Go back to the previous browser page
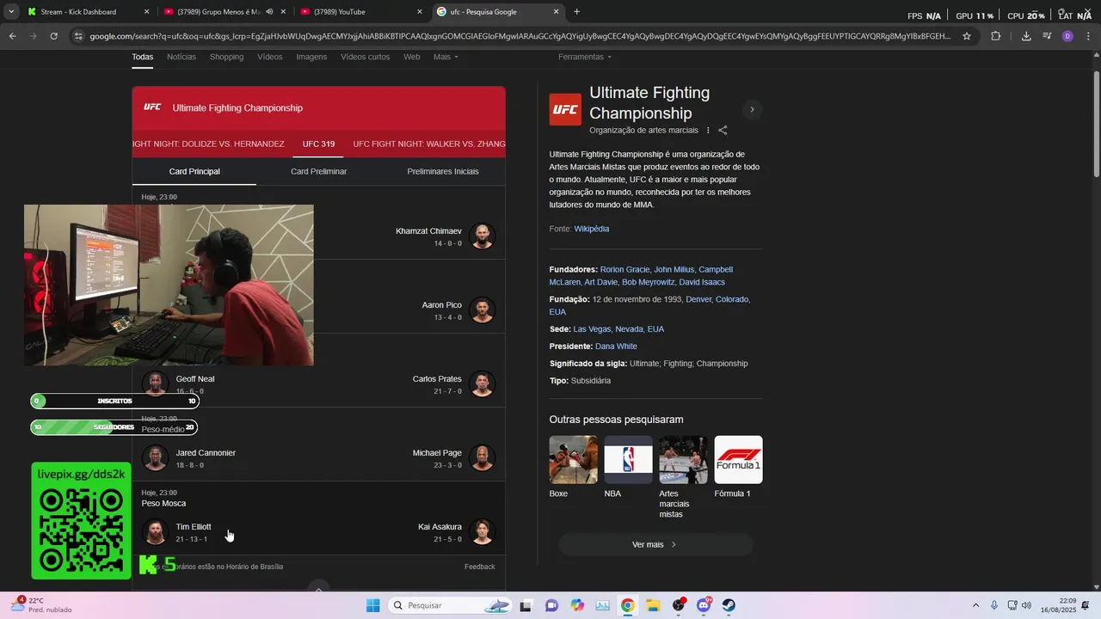1101x619 pixels. [12, 36]
